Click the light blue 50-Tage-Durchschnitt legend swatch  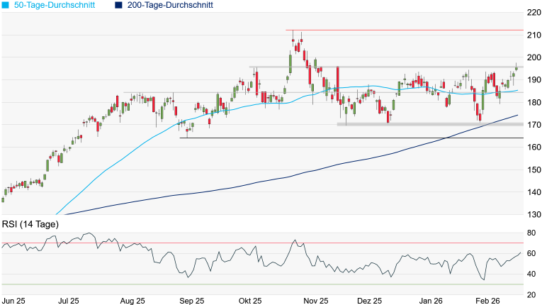pyautogui.click(x=6, y=5)
